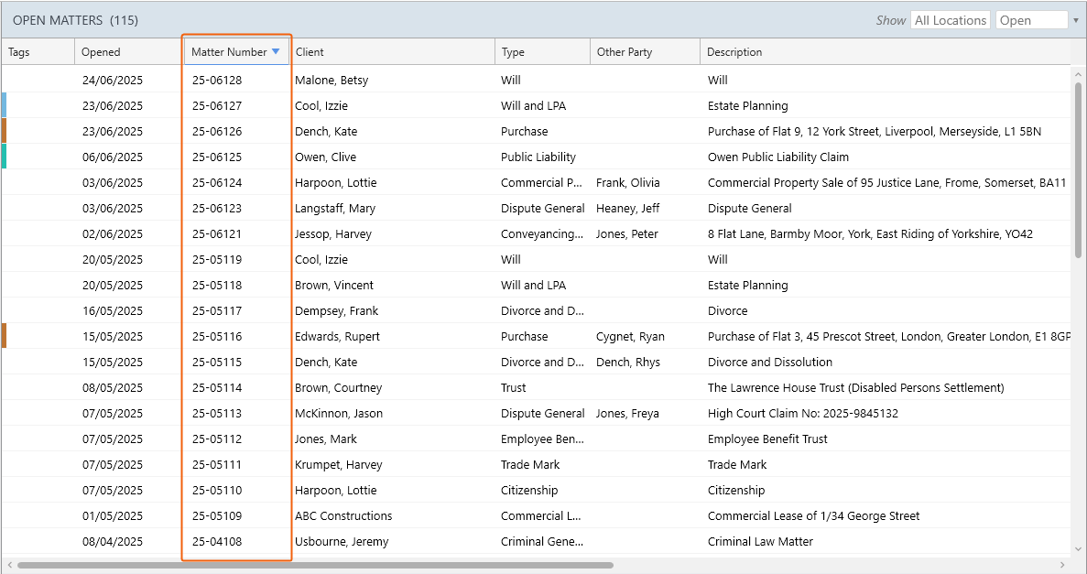Click the scroll down arrow of the vertical scrollbar

click(x=1078, y=549)
